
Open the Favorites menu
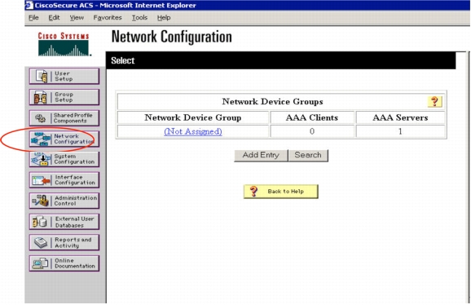(108, 18)
